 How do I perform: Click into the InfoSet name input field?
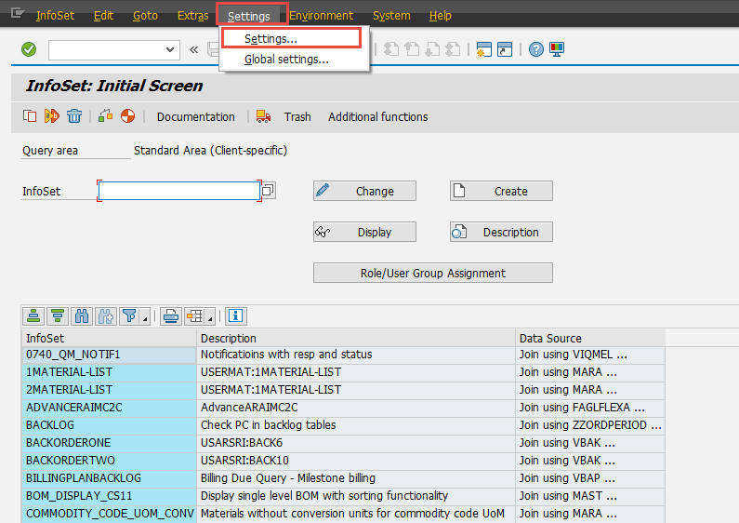(x=178, y=191)
